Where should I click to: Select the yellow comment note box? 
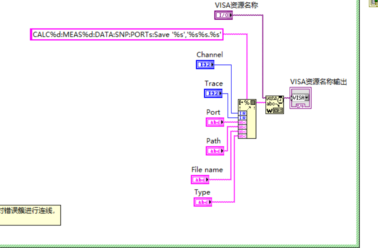coord(30,215)
